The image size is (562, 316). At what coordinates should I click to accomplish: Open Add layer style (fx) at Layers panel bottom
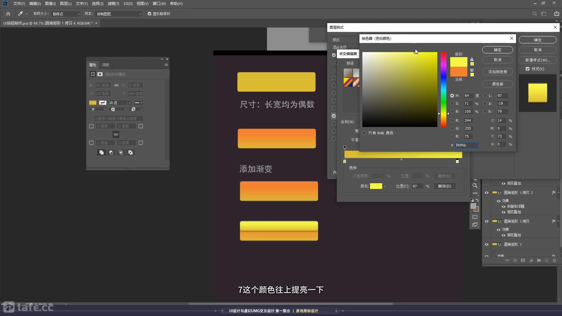516,260
